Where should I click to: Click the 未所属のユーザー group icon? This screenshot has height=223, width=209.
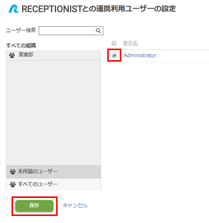coord(13,171)
